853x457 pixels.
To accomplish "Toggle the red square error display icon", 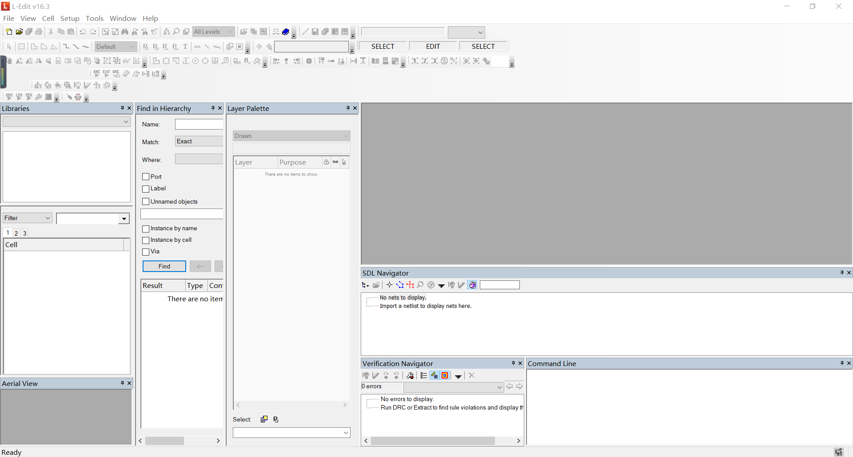I will coord(445,375).
